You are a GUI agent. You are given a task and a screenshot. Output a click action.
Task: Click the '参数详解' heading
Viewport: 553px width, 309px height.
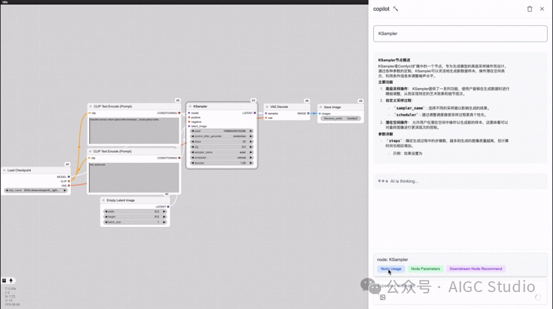pos(386,134)
